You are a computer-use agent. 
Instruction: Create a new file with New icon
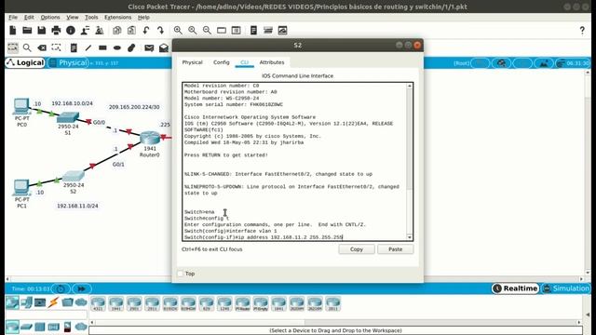[12, 31]
